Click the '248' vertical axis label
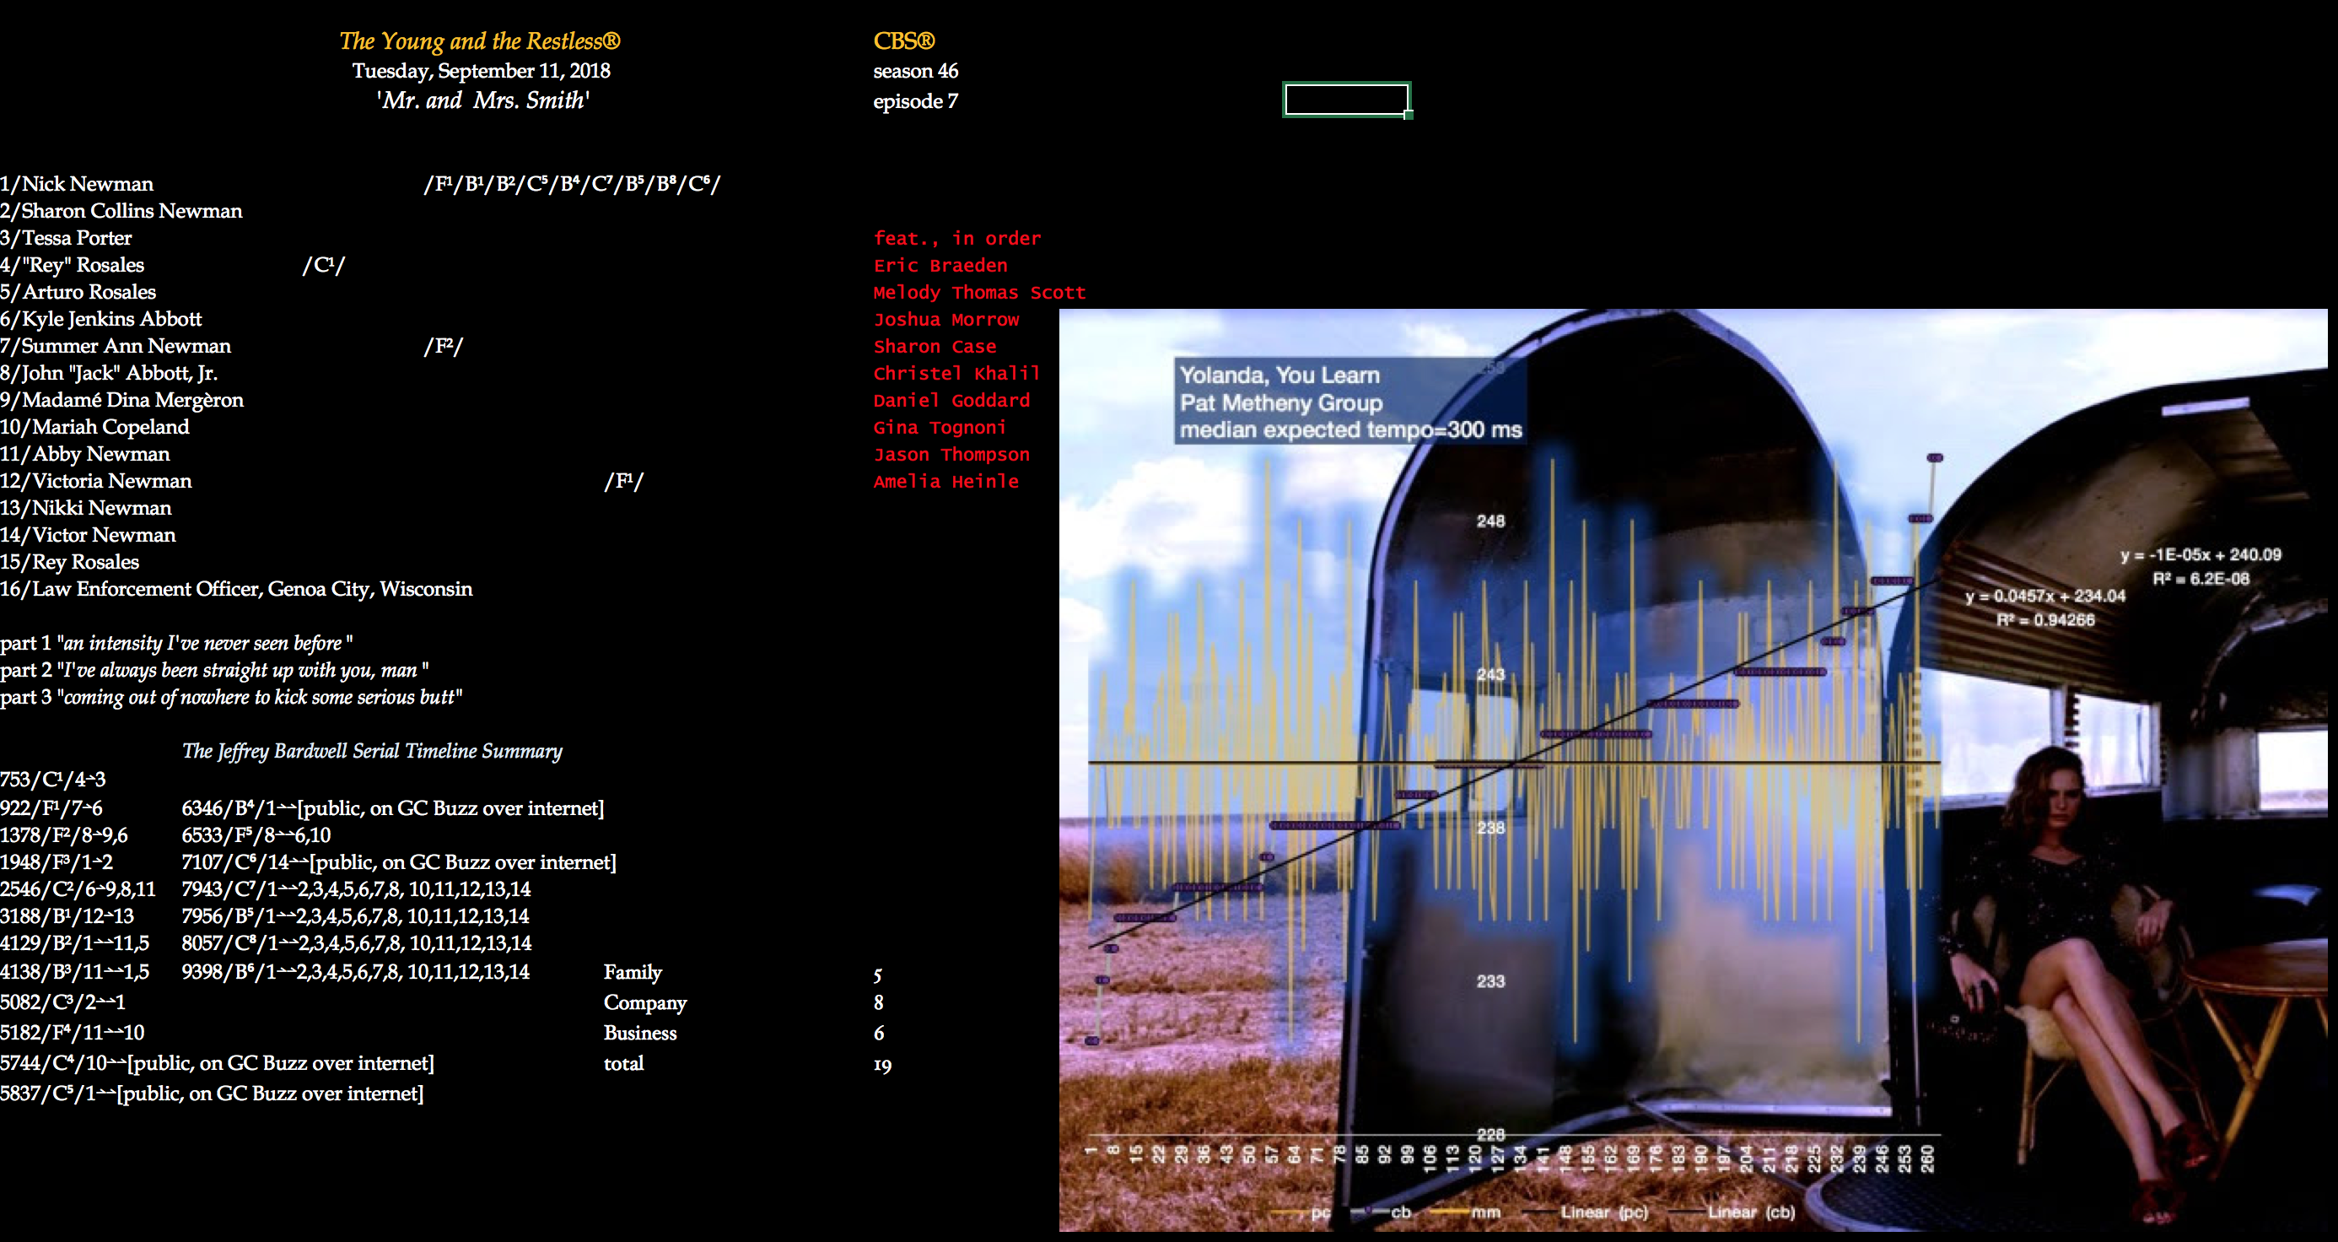 1490,521
